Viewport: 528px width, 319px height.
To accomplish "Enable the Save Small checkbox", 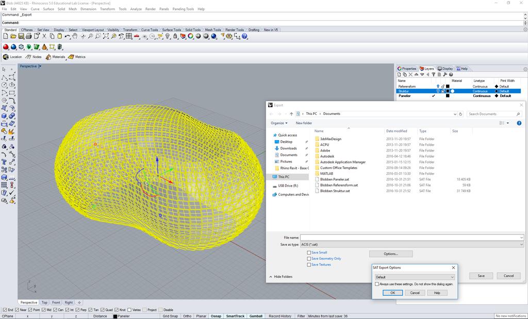I will [x=309, y=253].
